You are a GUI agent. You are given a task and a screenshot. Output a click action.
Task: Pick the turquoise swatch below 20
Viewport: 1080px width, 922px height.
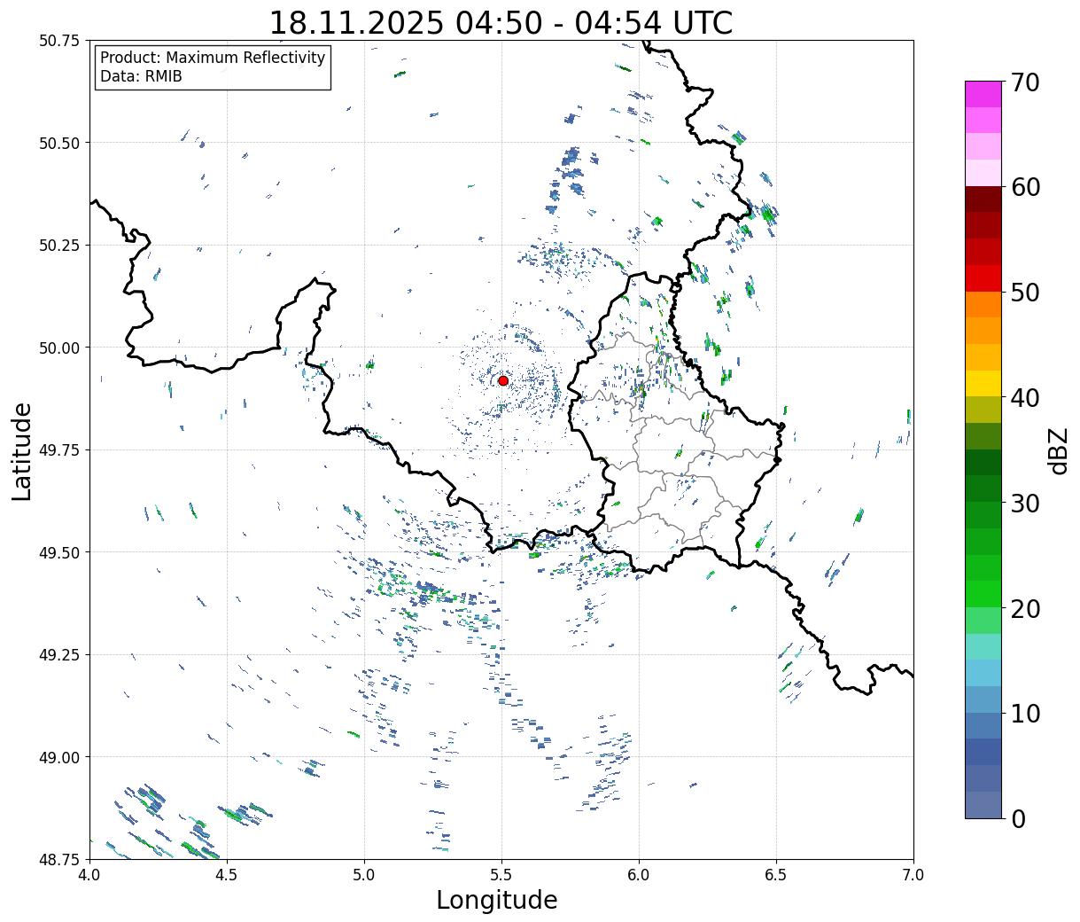983,646
